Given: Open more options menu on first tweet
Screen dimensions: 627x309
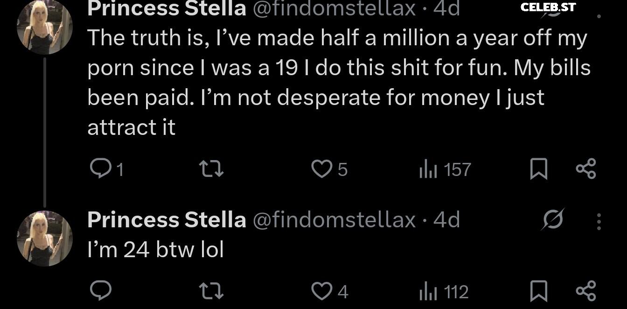Looking at the screenshot, I should (x=599, y=16).
